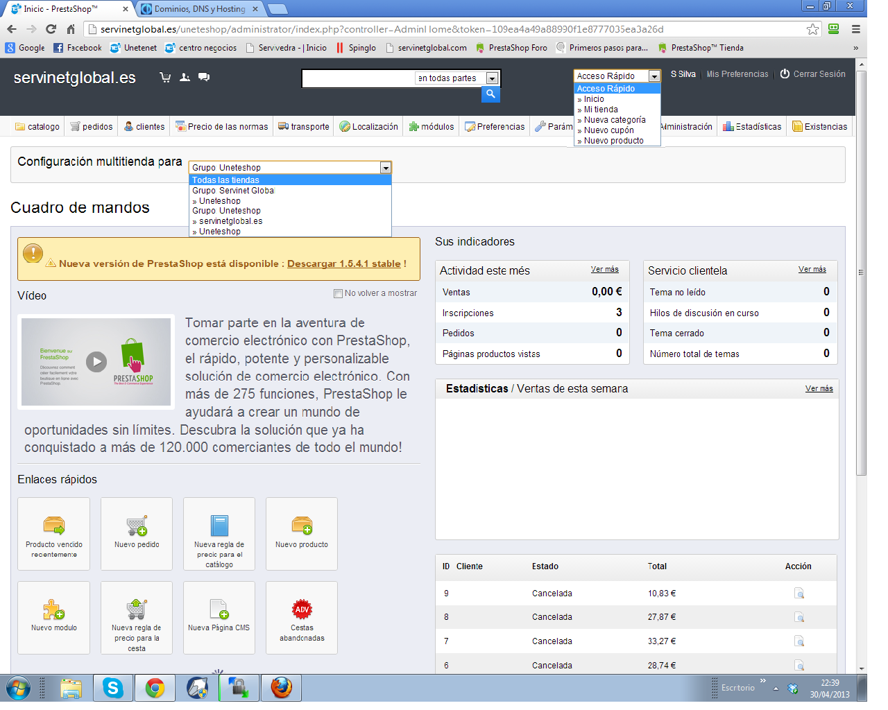
Task: Click the Nuevo producto quick link tile
Action: pos(302,534)
